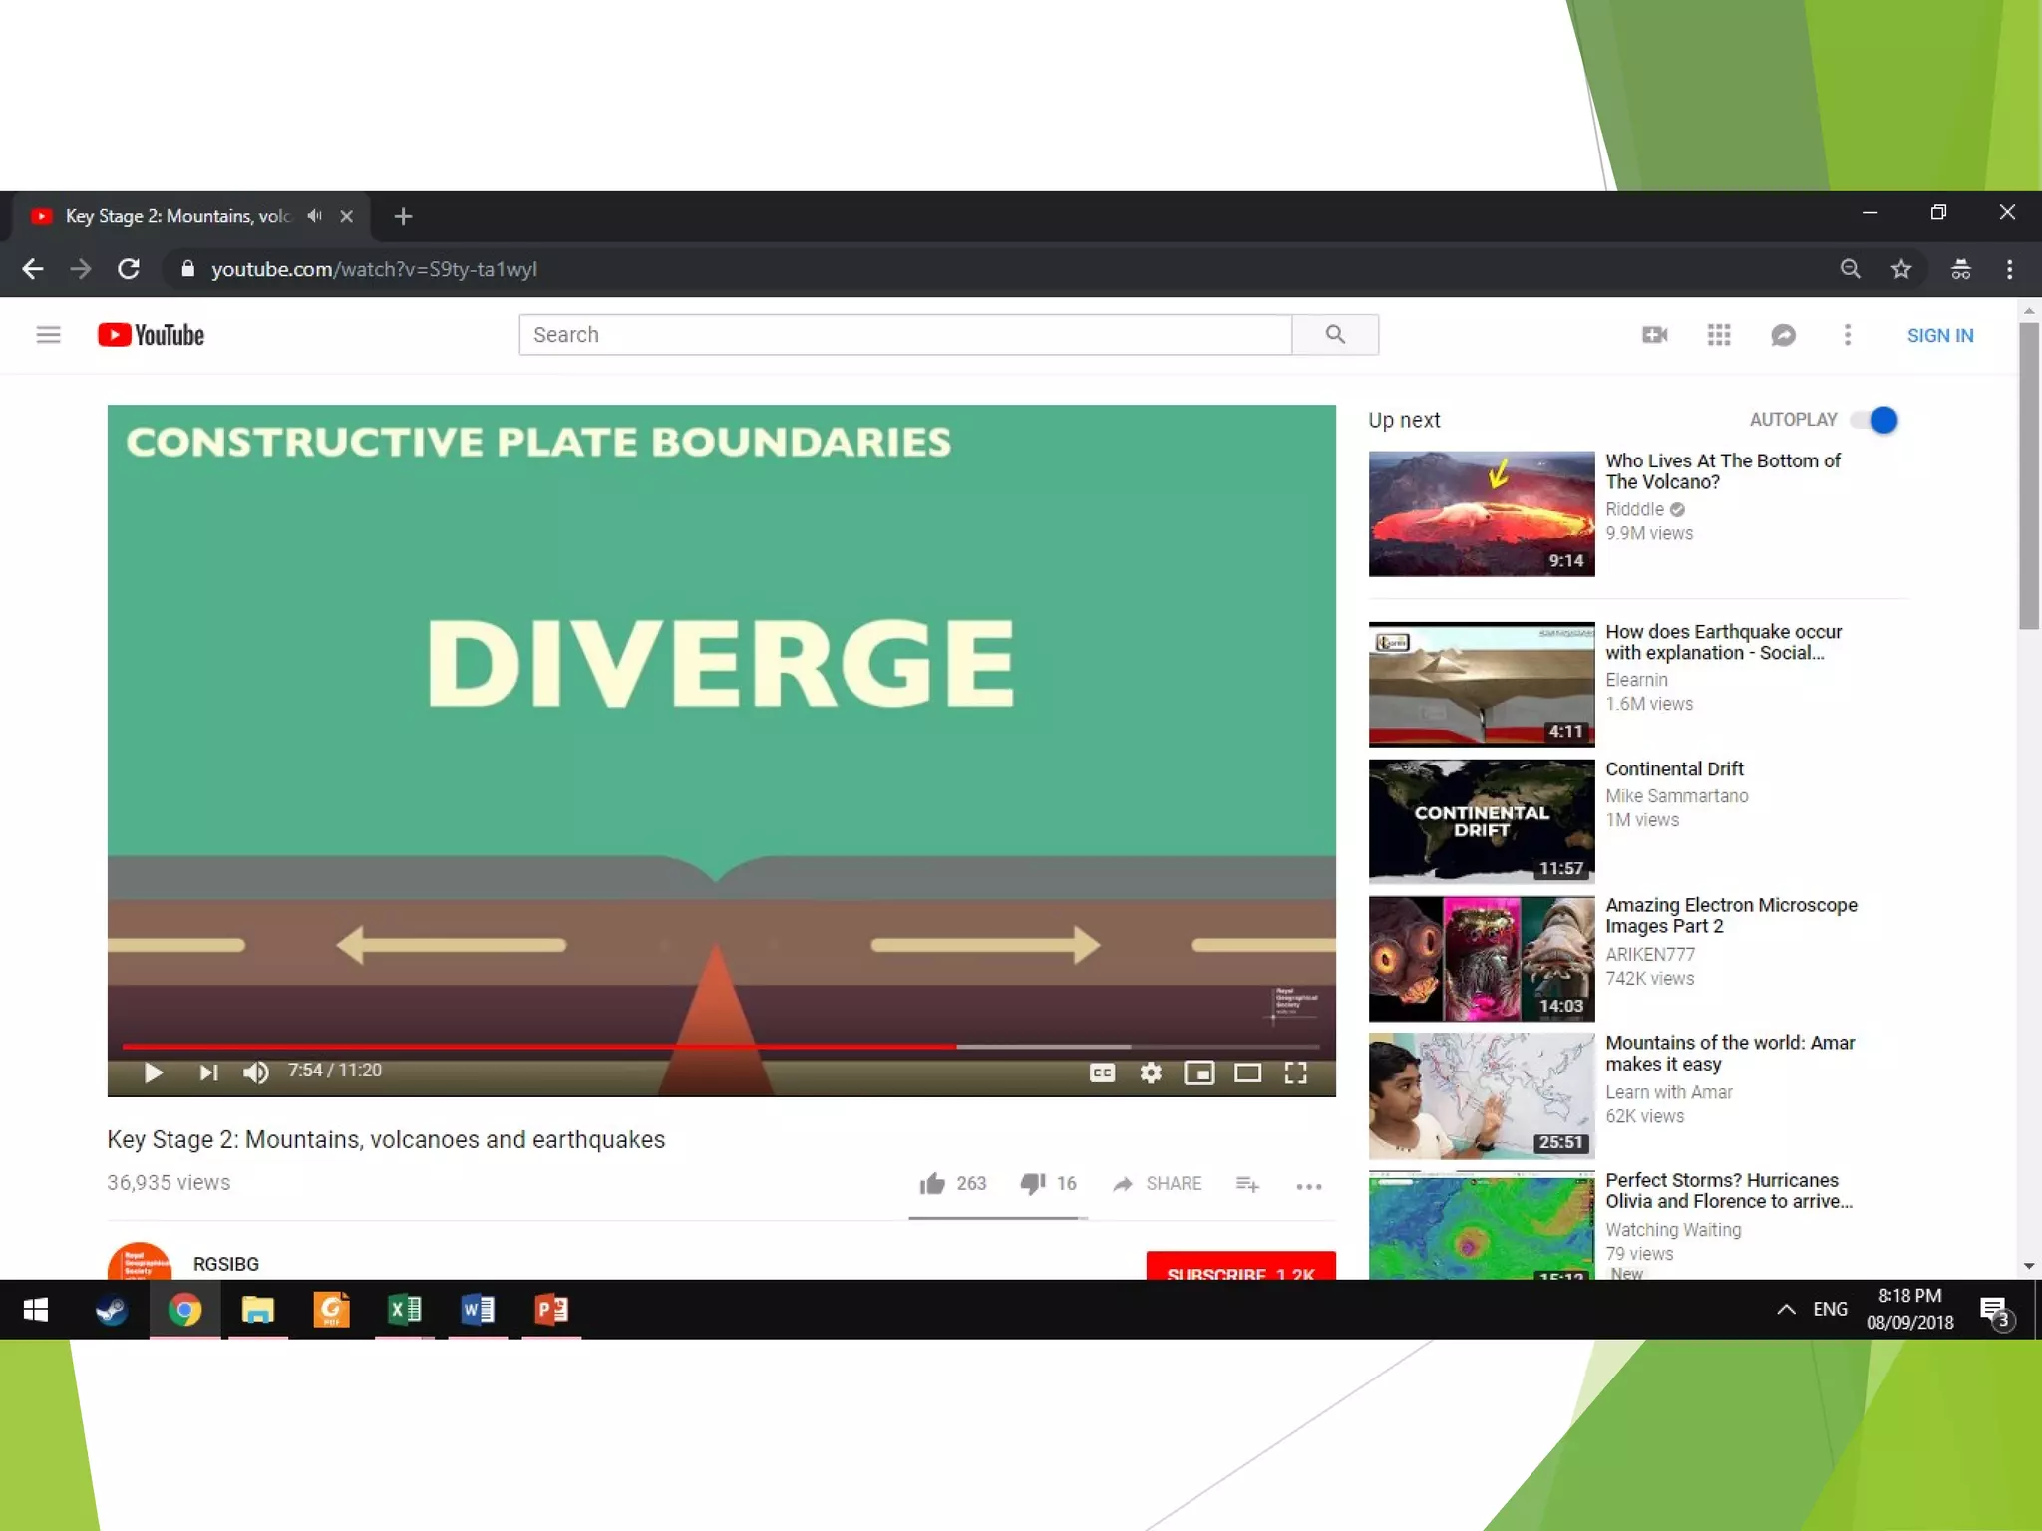Screen dimensions: 2042x1531
Task: Open video settings gear icon
Action: (1151, 1072)
